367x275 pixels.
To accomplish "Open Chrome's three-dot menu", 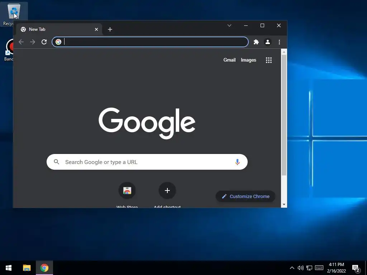I will tap(279, 42).
